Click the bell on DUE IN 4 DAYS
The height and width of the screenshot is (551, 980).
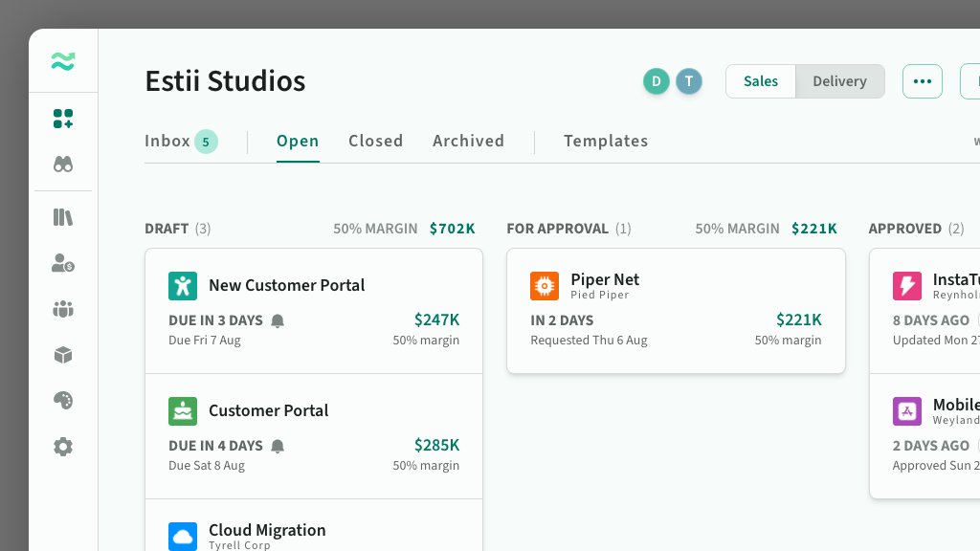point(278,446)
